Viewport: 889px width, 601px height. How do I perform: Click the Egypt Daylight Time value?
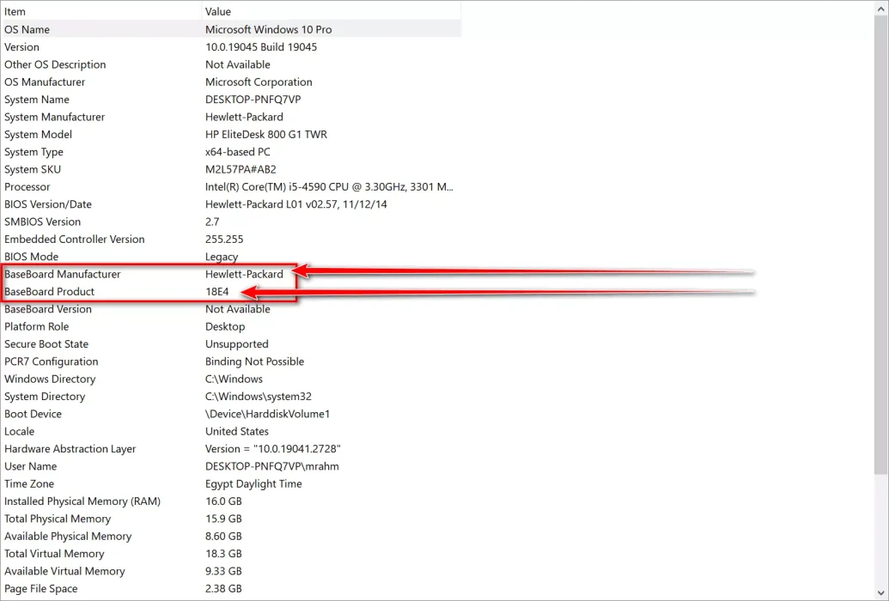coord(253,483)
